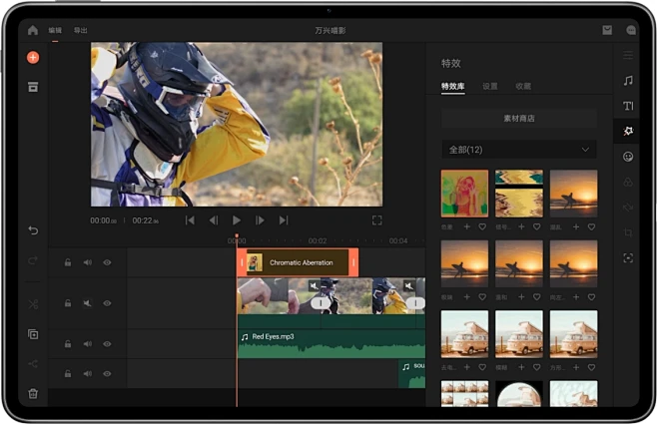
Task: Open the 设置 settings tab in effects panel
Action: (489, 87)
